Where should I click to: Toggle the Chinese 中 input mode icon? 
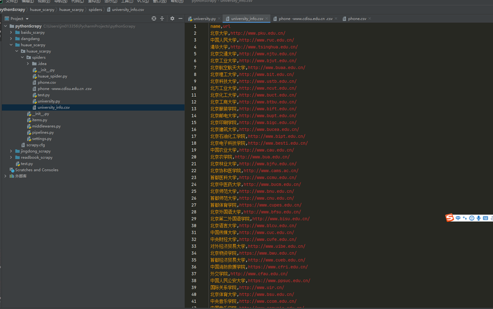[x=458, y=218]
